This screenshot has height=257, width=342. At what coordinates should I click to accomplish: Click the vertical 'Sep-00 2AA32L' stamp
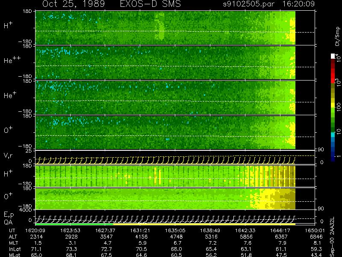point(332,237)
